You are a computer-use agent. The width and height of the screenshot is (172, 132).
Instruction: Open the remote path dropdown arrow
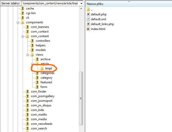(x=81, y=4)
